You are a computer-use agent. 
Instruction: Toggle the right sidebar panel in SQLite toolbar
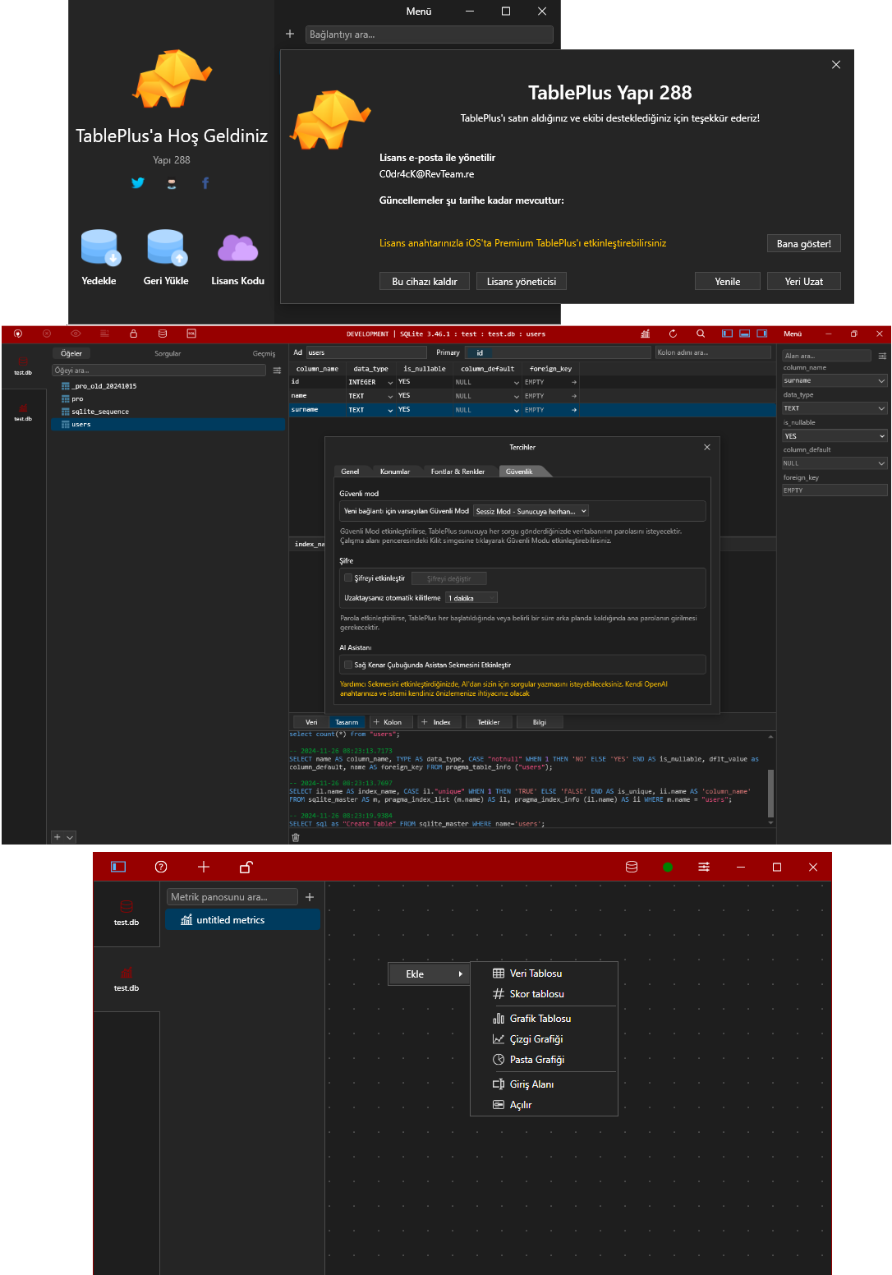click(x=762, y=334)
